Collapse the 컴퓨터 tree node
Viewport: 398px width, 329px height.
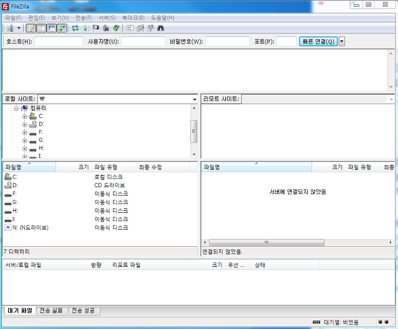coord(16,109)
